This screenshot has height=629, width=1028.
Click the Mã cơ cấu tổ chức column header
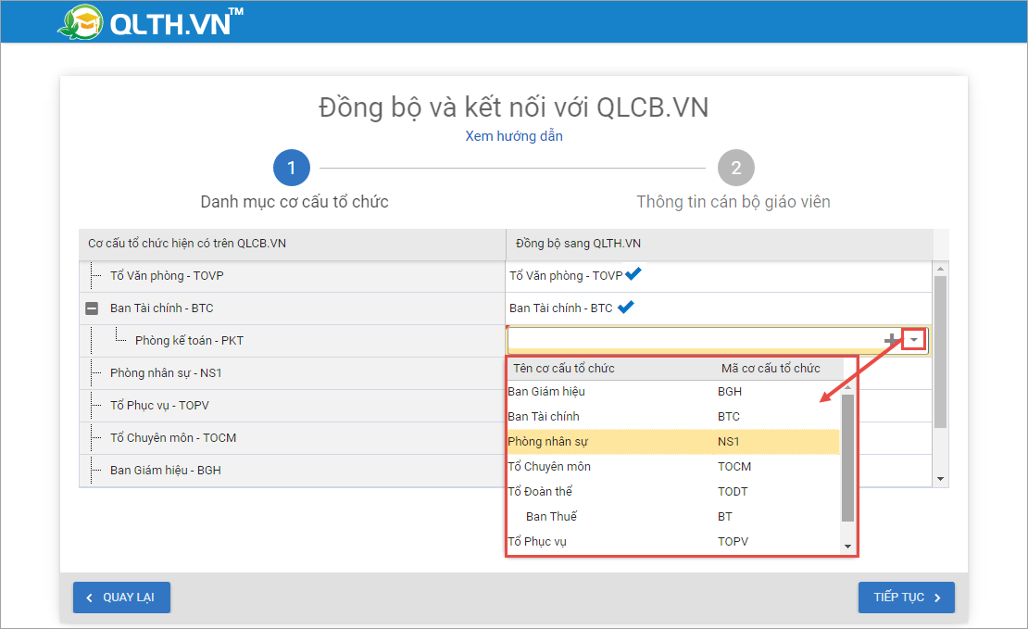(778, 368)
